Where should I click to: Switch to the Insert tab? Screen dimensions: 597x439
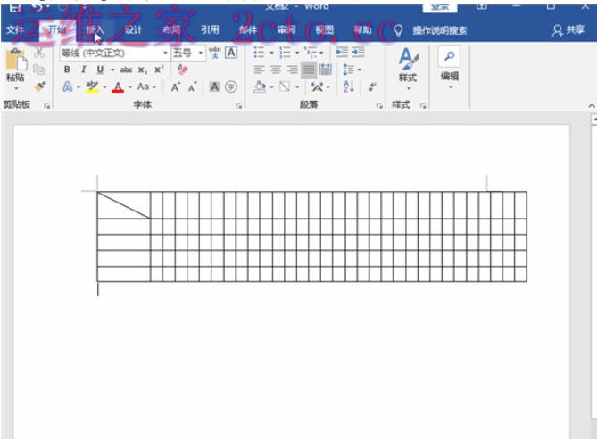point(95,29)
